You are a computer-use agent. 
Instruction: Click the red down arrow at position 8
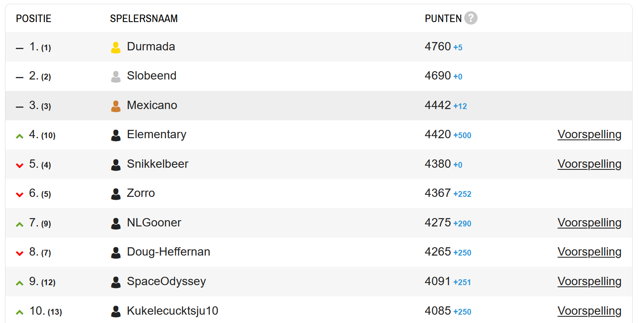[20, 253]
